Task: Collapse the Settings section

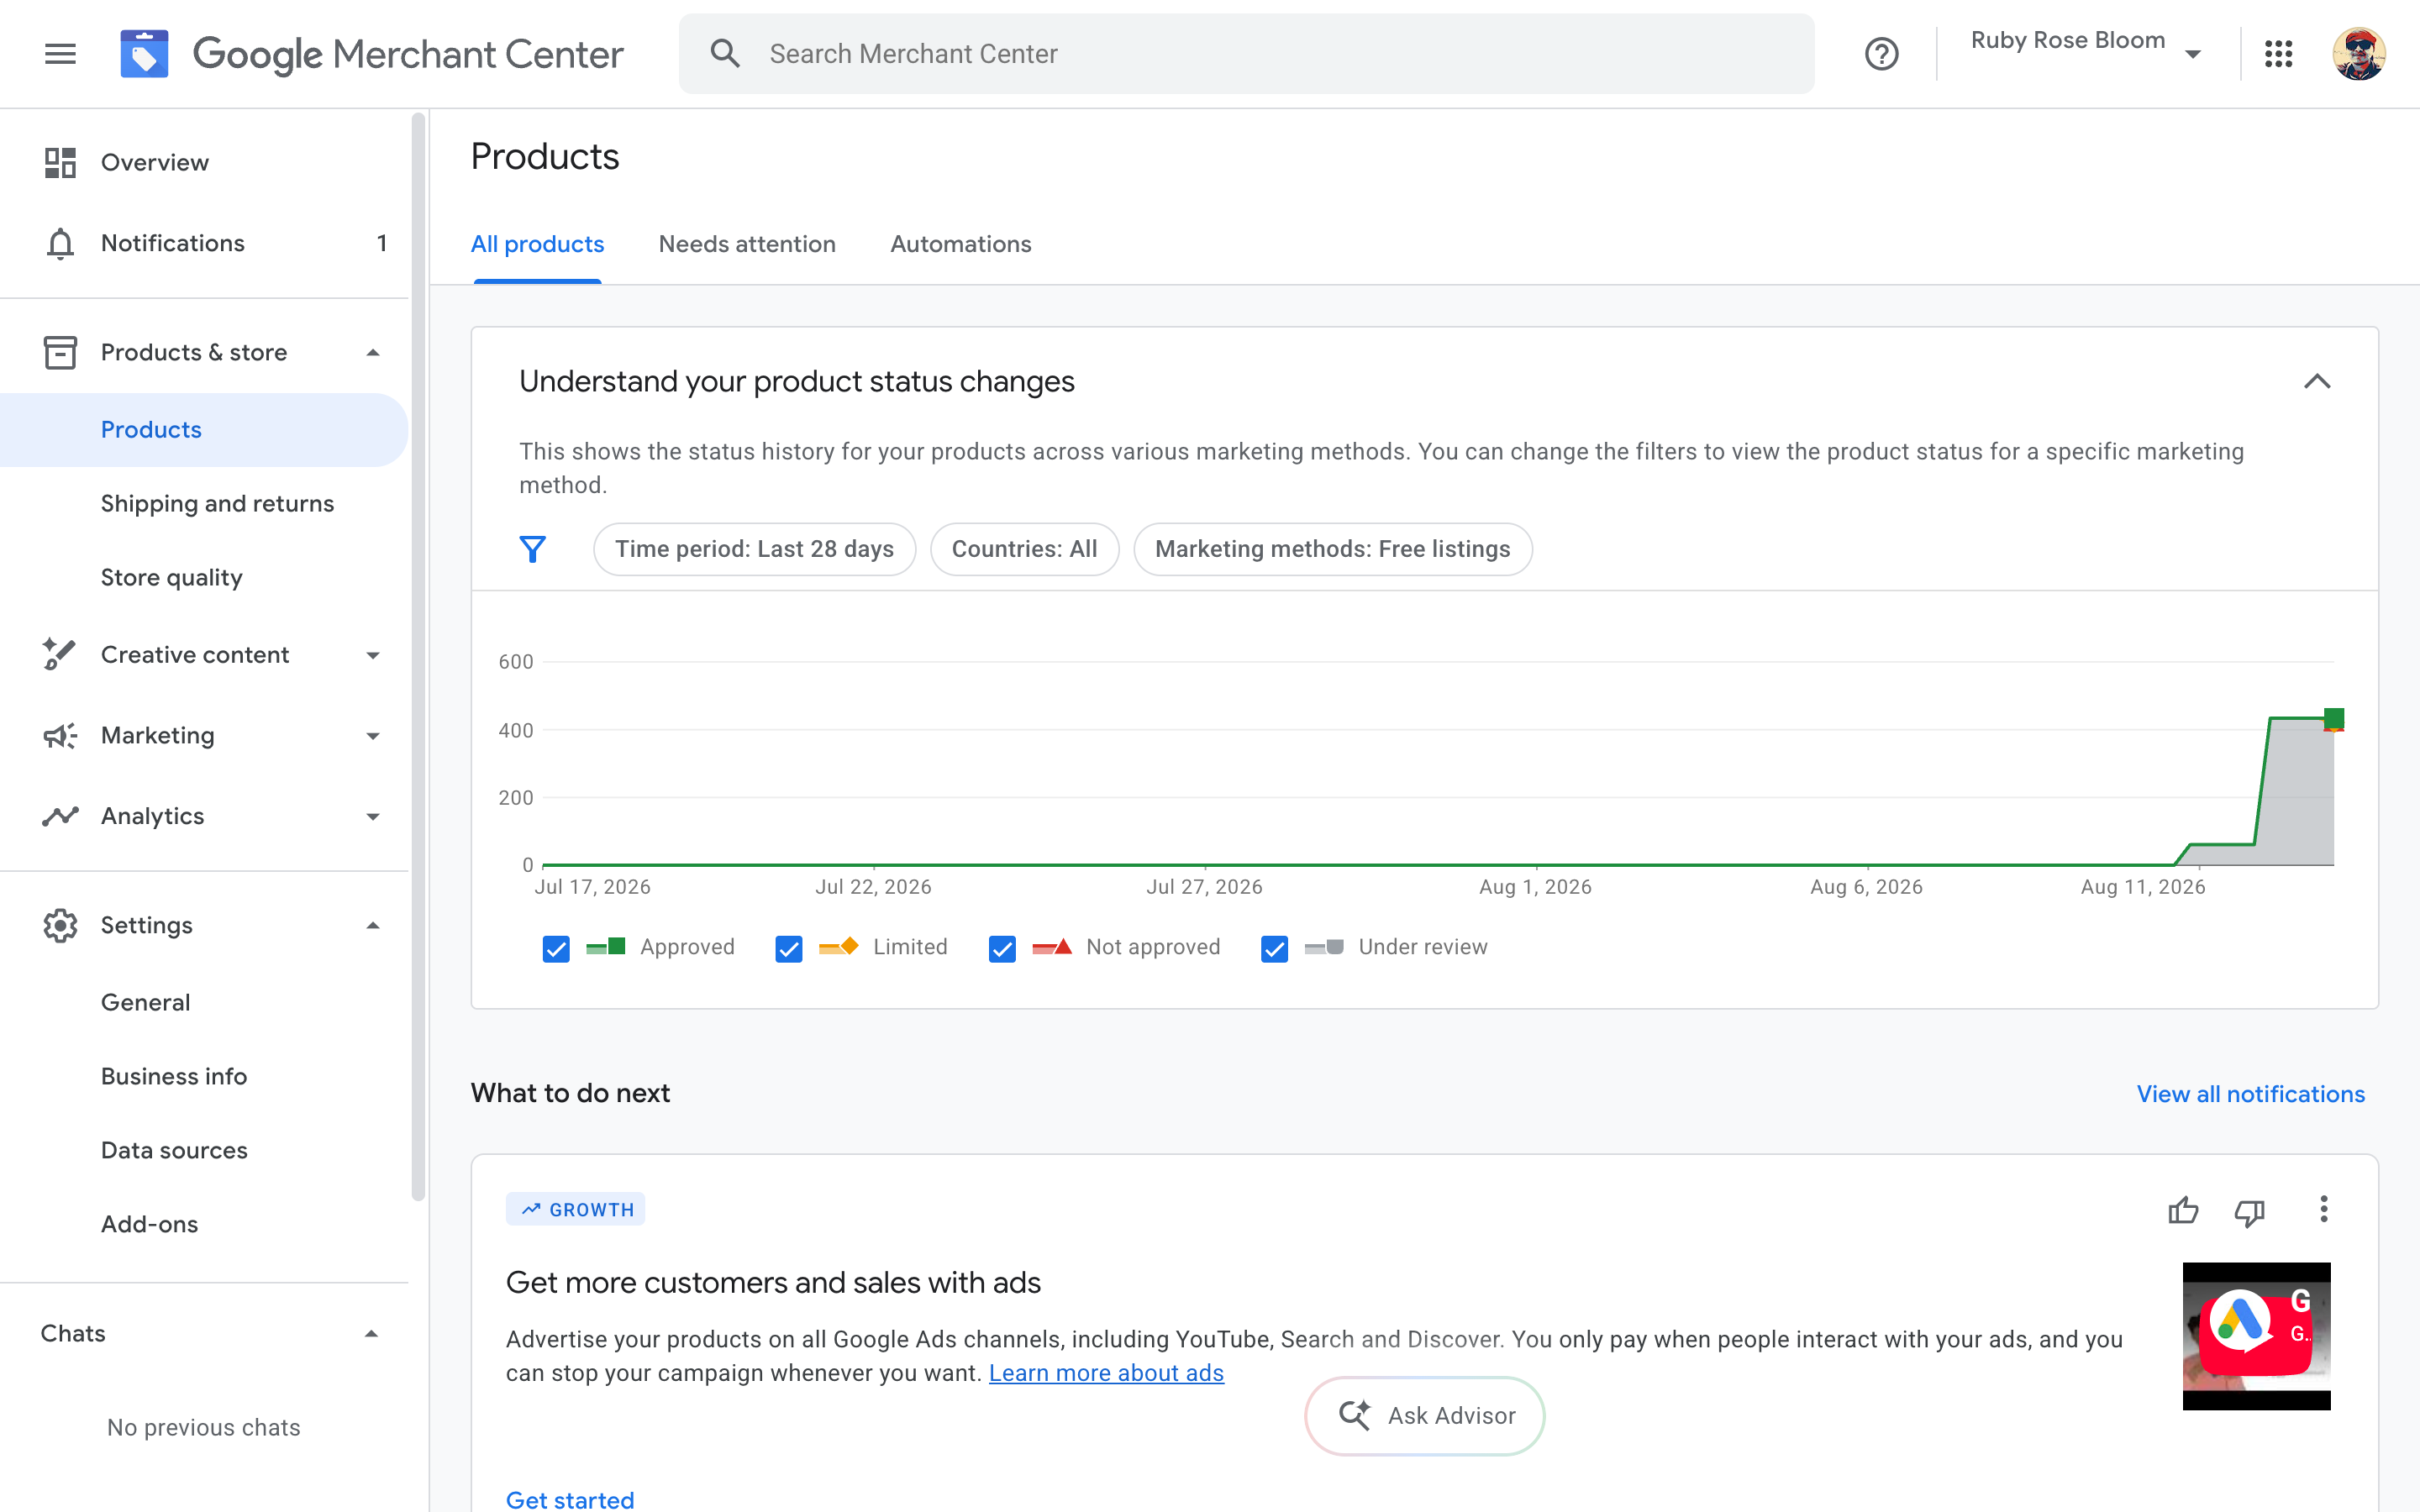Action: point(373,925)
